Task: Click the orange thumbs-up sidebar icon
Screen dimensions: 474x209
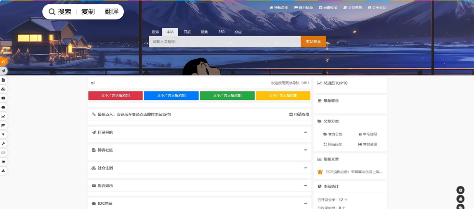Action: (3, 61)
